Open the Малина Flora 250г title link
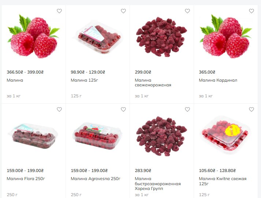This screenshot has width=261, height=198. [26, 179]
